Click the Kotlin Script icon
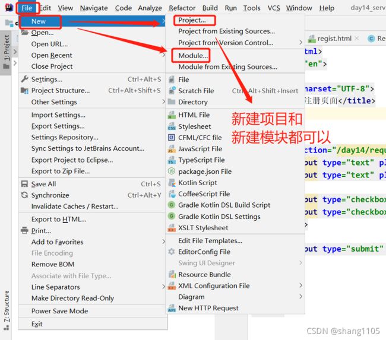 [x=172, y=183]
